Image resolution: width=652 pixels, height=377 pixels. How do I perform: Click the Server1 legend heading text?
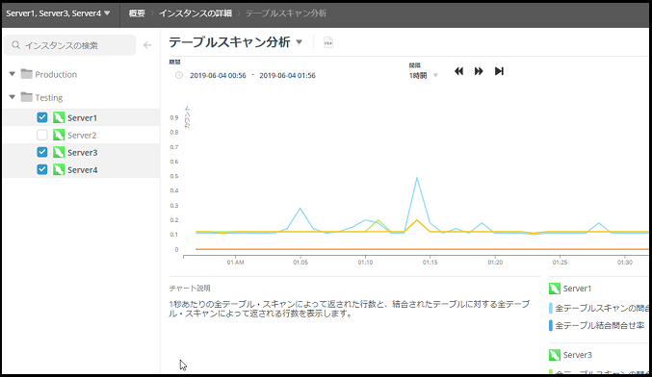coord(577,289)
